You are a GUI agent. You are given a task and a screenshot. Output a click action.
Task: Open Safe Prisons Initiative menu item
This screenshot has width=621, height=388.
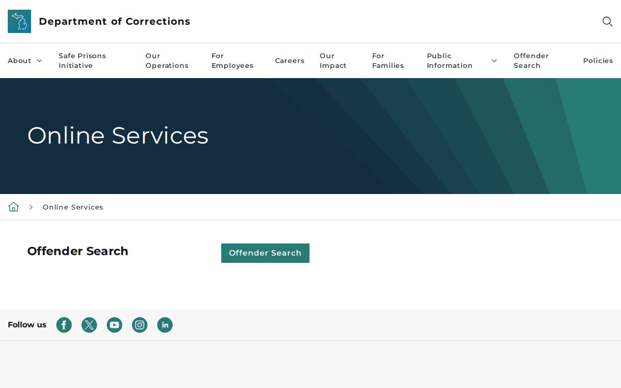point(82,61)
